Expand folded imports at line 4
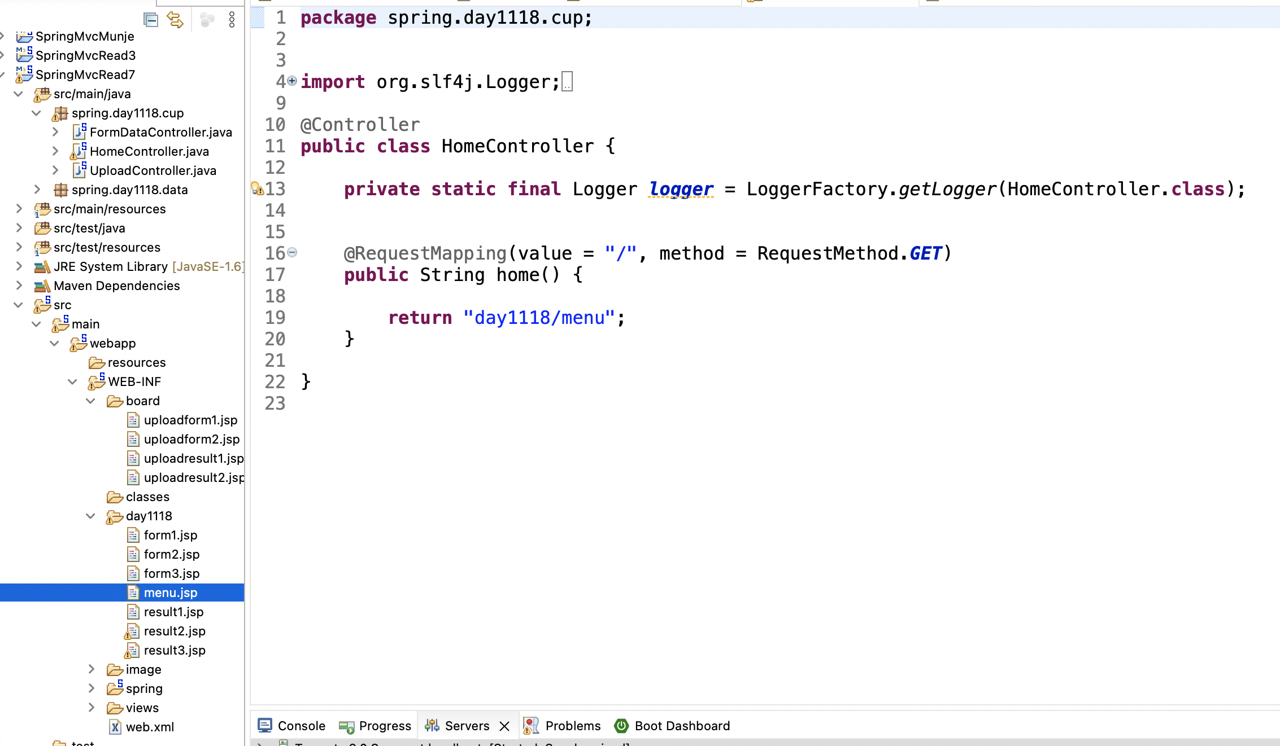Image resolution: width=1280 pixels, height=746 pixels. coord(292,81)
